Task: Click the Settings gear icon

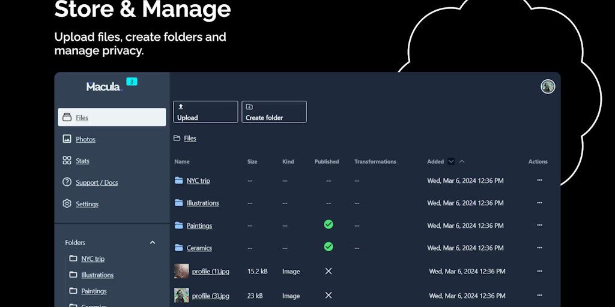Action: pos(67,204)
